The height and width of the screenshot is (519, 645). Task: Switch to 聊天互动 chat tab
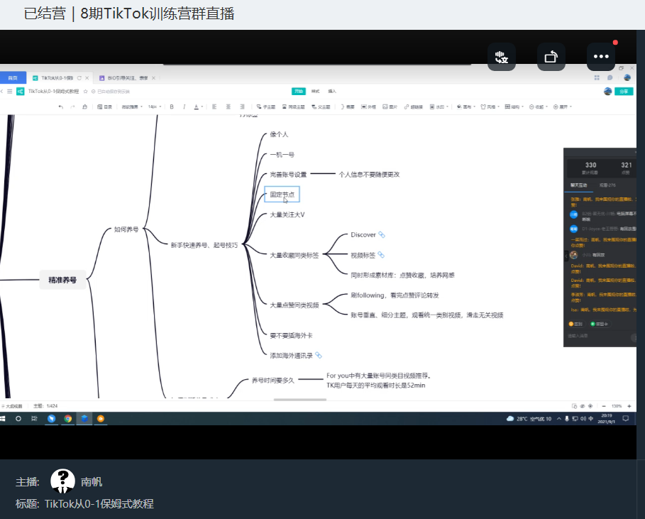click(x=579, y=185)
